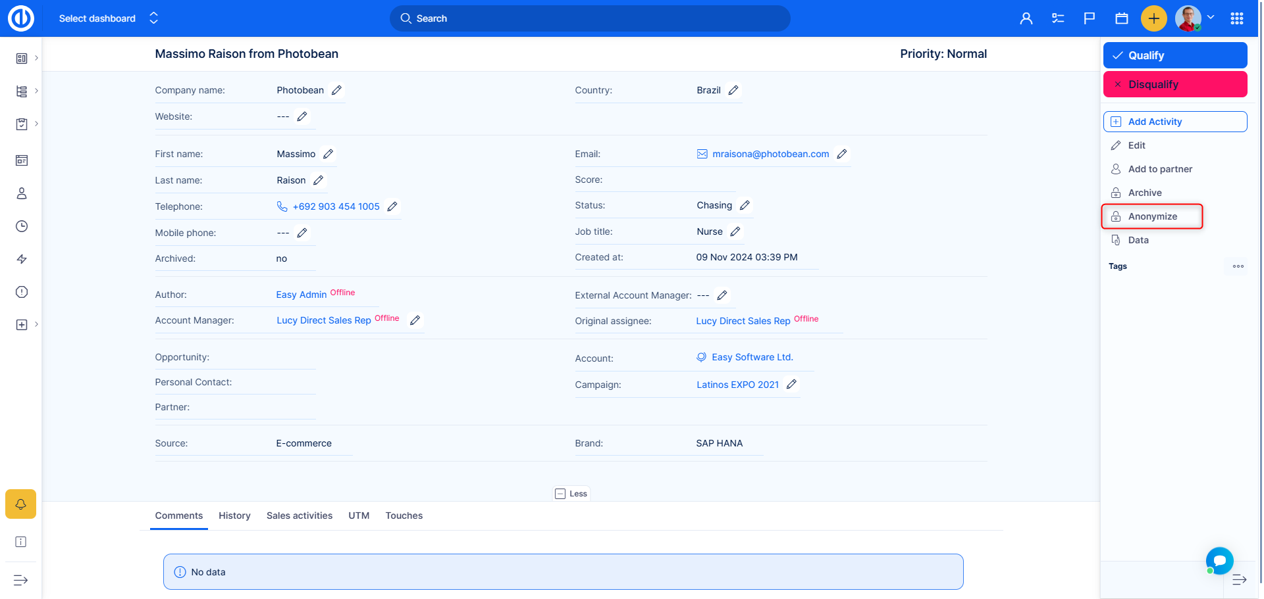The width and height of the screenshot is (1264, 599).
Task: Click the clock icon in left sidebar
Action: point(22,226)
